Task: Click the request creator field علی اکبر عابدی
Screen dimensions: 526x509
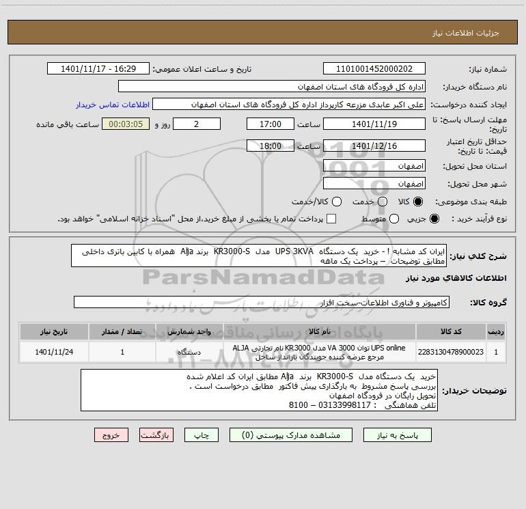Action: point(289,105)
